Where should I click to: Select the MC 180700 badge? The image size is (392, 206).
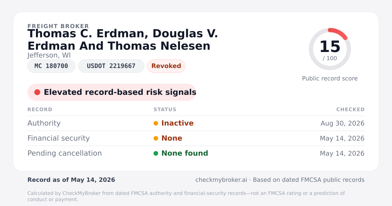51,66
